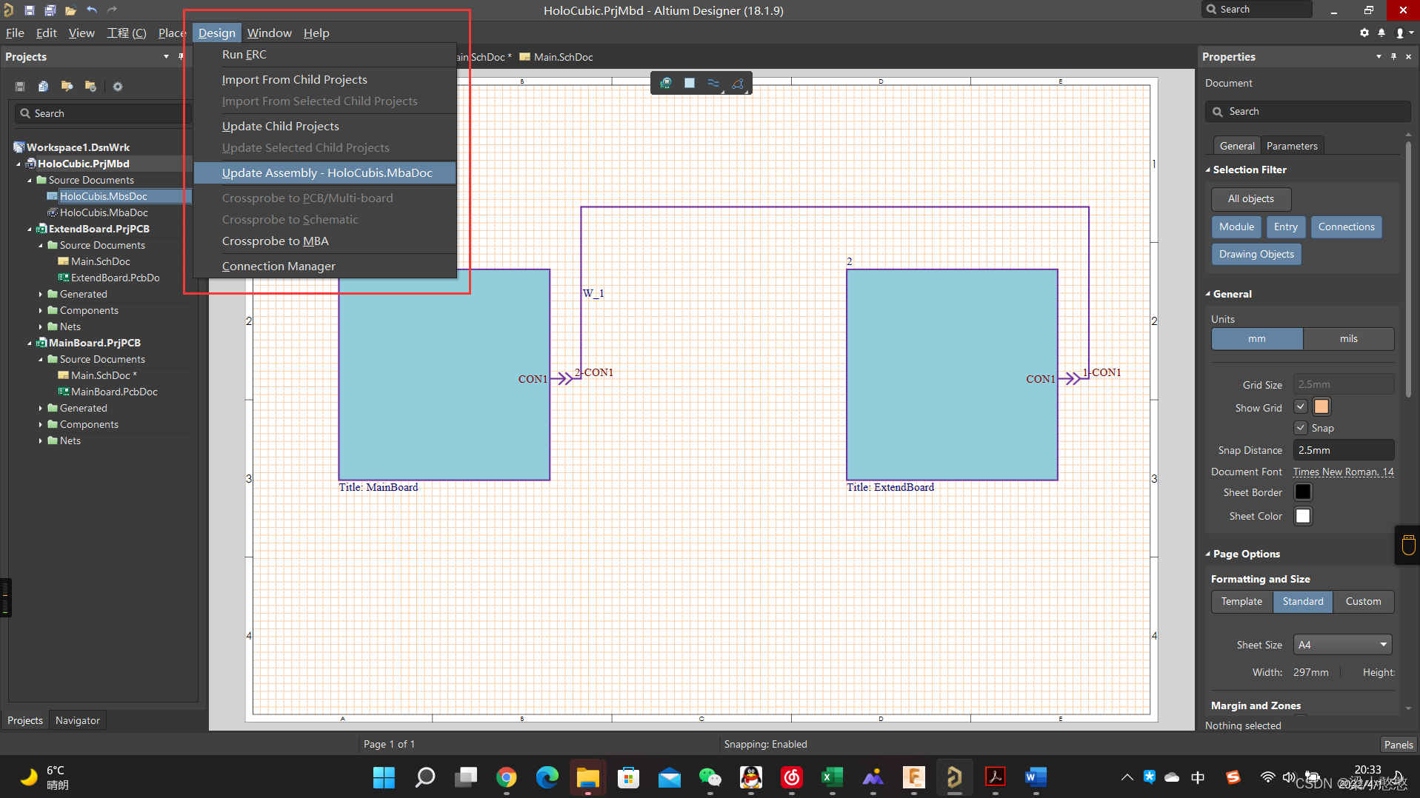Open the Sheet Border black color swatch
Screen dimensions: 1420x798
(x=1302, y=492)
